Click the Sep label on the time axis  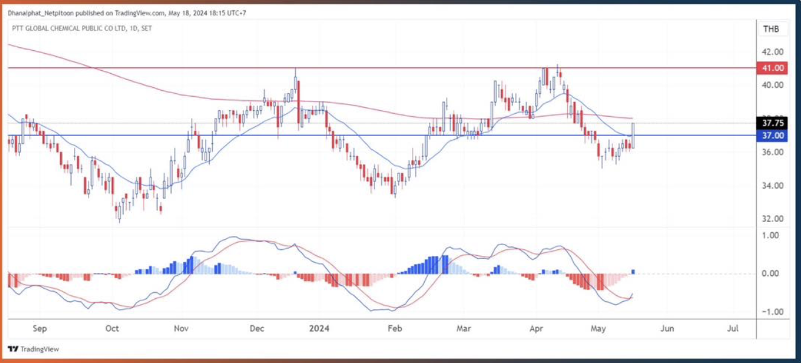pos(39,329)
